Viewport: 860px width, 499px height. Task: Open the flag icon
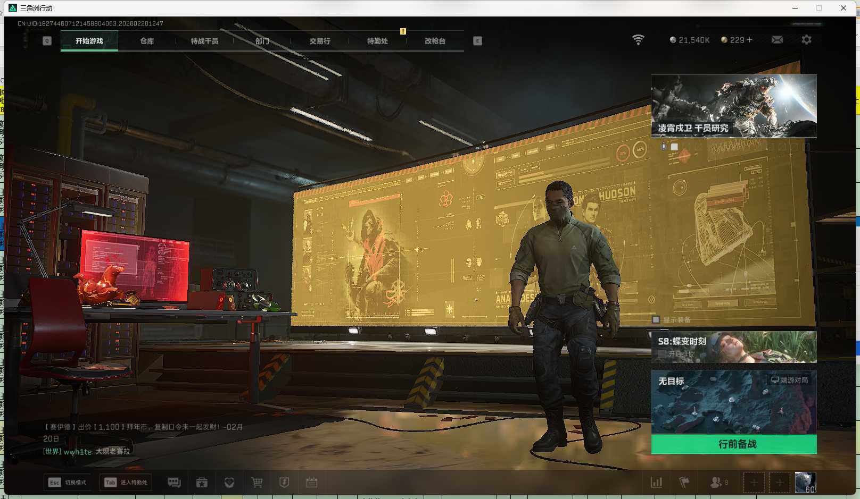(x=684, y=483)
